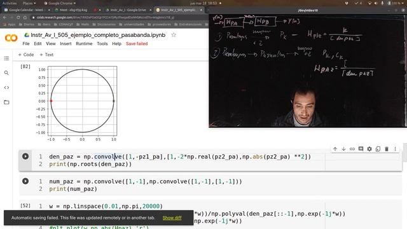
Task: Click print(num_paz) code line
Action: 73,189
